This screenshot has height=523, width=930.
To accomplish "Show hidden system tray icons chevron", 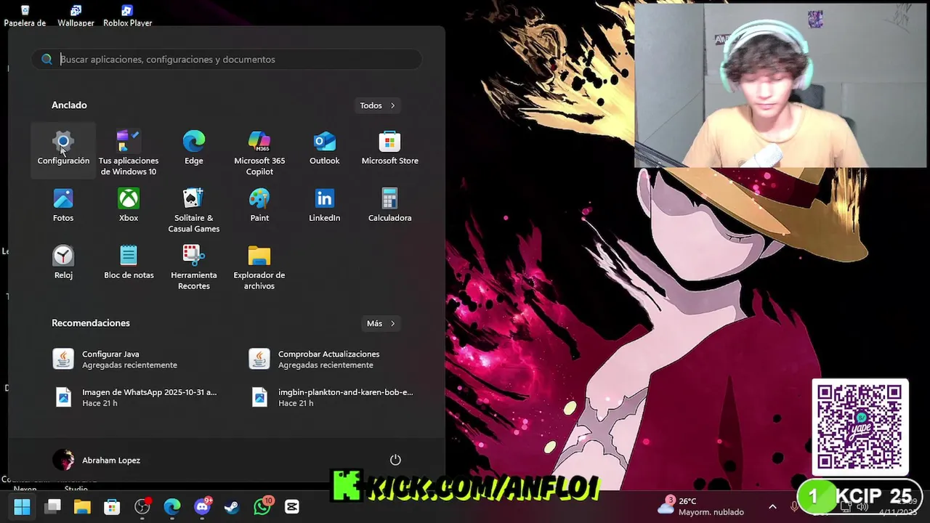I will click(772, 507).
